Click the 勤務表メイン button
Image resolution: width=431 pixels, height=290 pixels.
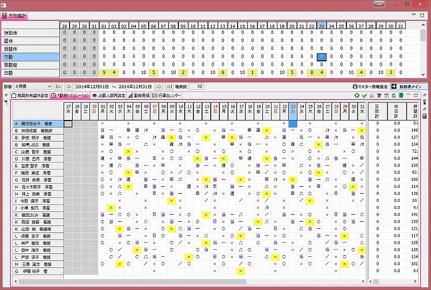[x=409, y=87]
